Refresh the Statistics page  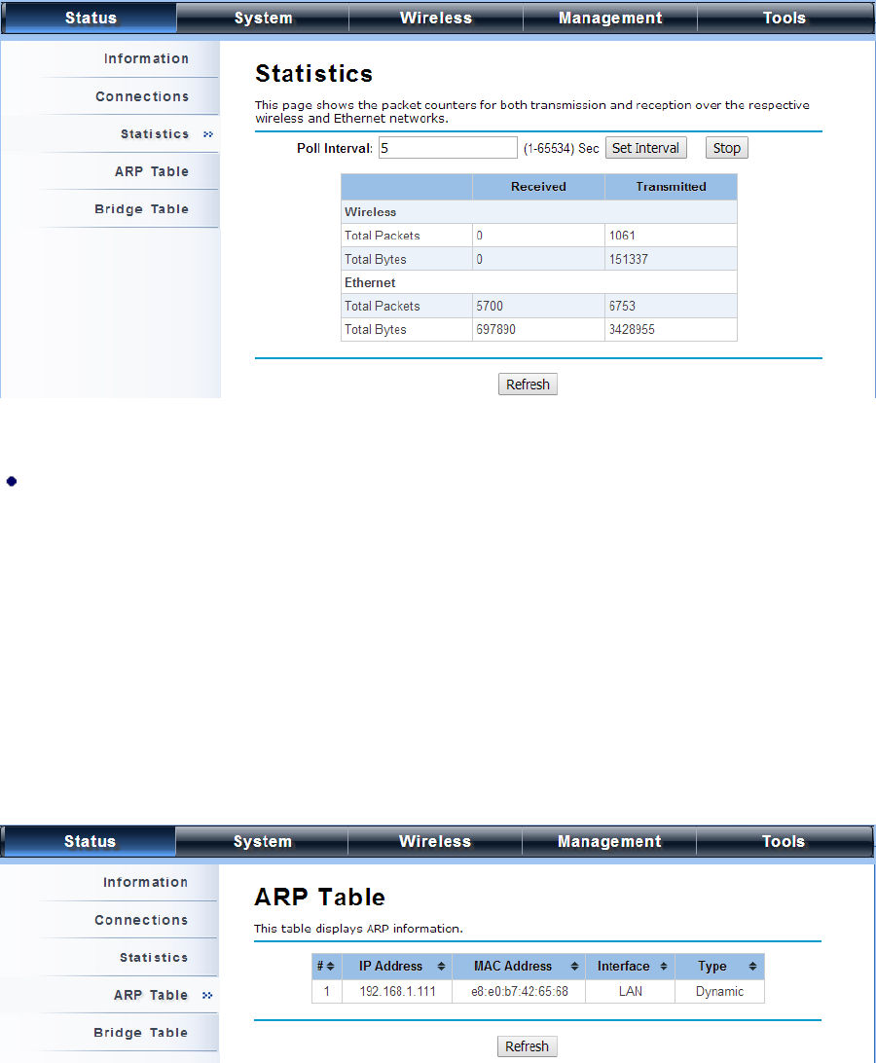(528, 385)
